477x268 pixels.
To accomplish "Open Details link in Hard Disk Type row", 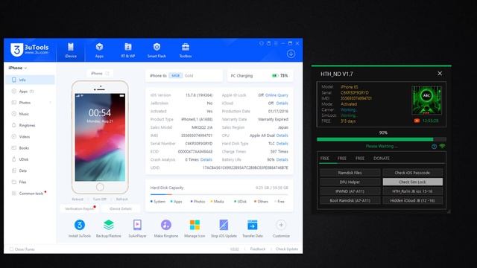I will coord(282,144).
